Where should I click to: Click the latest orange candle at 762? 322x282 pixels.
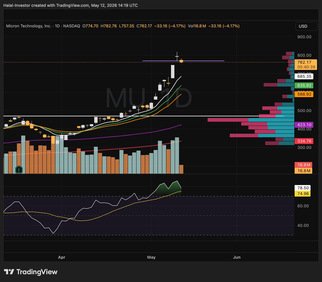pyautogui.click(x=181, y=61)
